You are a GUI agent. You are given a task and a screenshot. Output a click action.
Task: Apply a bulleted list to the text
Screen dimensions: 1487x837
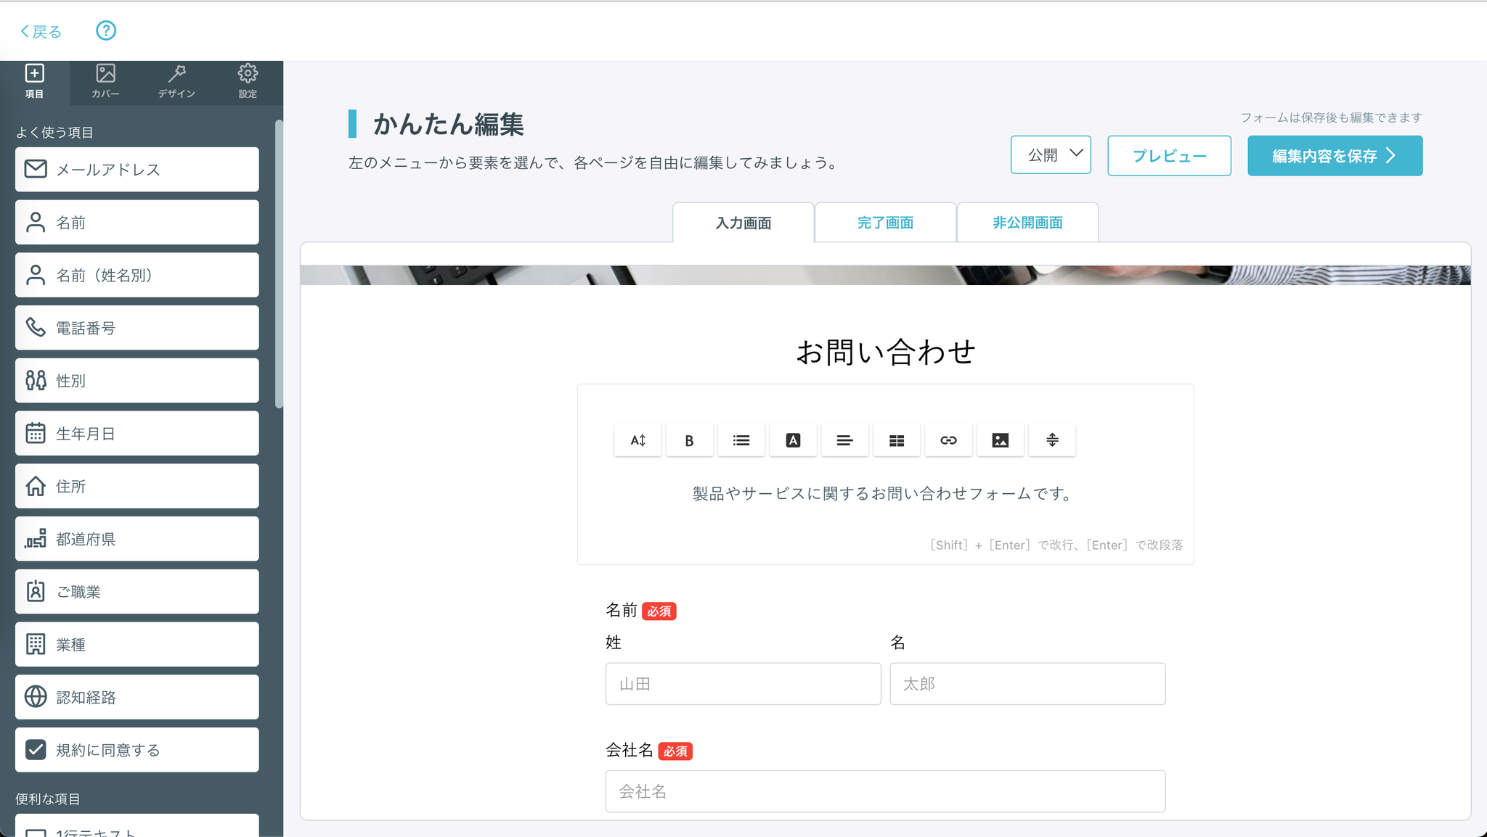click(741, 440)
